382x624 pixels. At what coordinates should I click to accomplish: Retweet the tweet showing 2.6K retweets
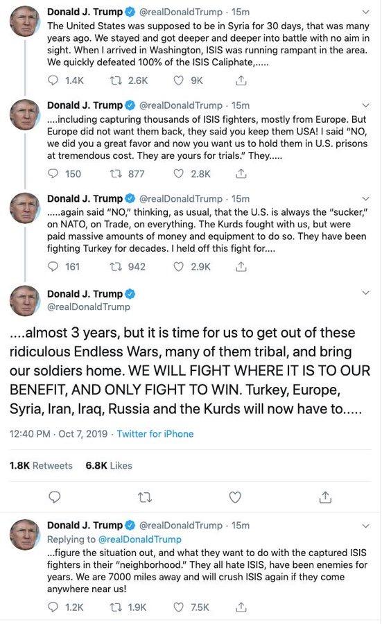116,81
